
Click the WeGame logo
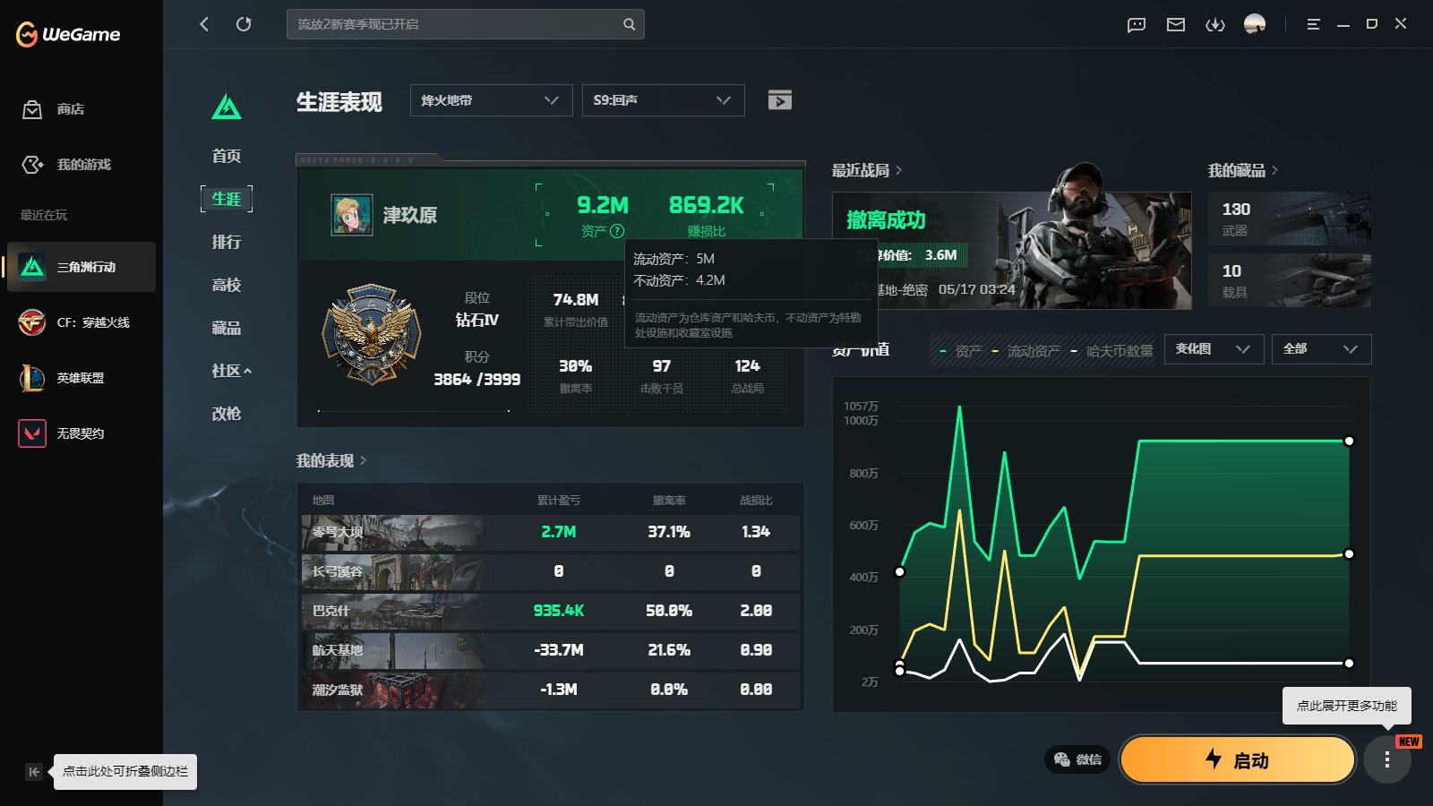[68, 34]
